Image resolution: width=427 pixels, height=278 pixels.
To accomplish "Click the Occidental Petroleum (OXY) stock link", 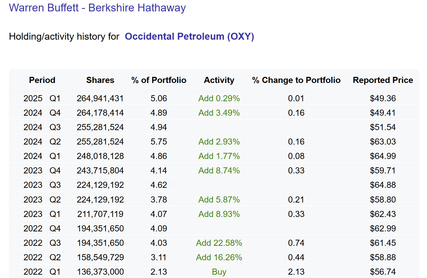I will click(x=189, y=36).
